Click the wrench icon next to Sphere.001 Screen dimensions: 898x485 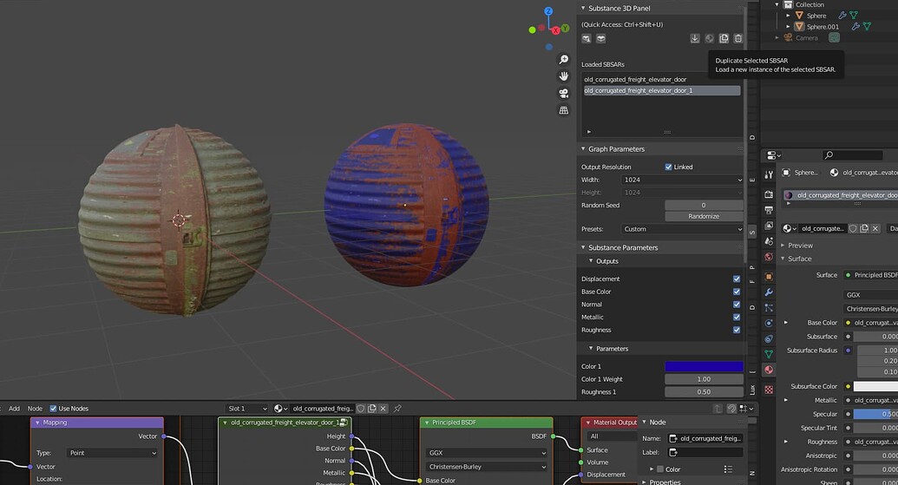point(855,26)
